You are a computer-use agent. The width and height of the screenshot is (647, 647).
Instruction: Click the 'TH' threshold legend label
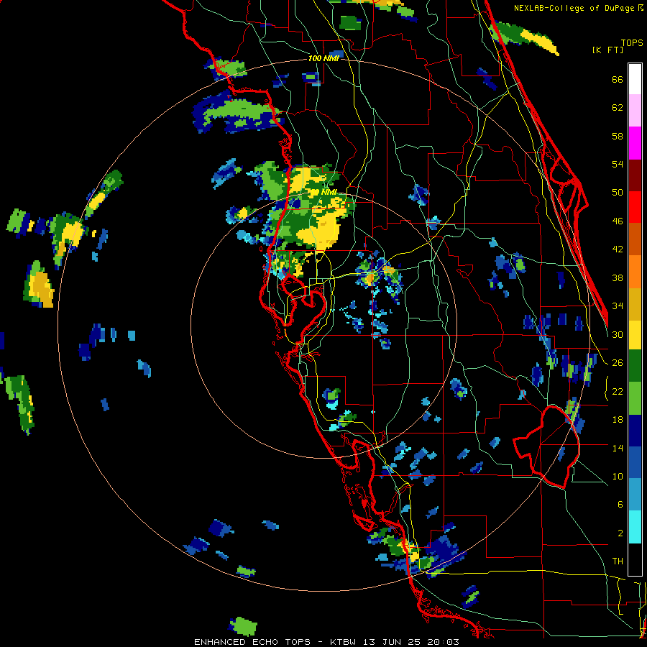618,561
